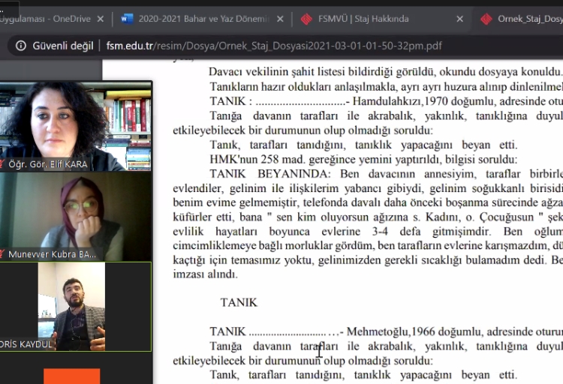This screenshot has width=563, height=384.
Task: Click the FSMVÜ tab favicon
Action: pos(306,19)
